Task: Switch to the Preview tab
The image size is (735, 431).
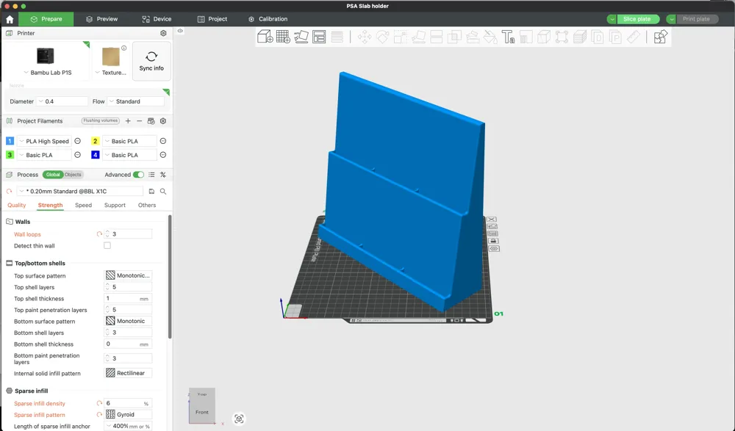Action: (x=102, y=19)
